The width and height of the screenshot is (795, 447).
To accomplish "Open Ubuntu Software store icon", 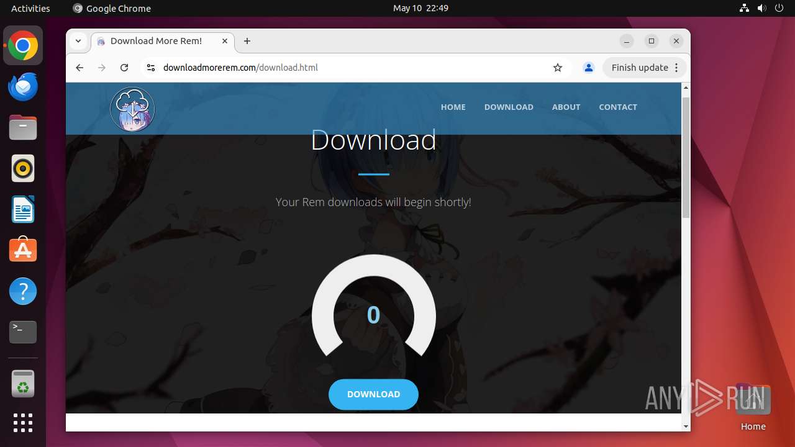I will click(x=23, y=250).
